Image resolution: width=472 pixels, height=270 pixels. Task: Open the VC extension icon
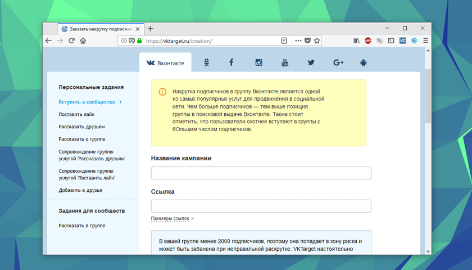(402, 40)
